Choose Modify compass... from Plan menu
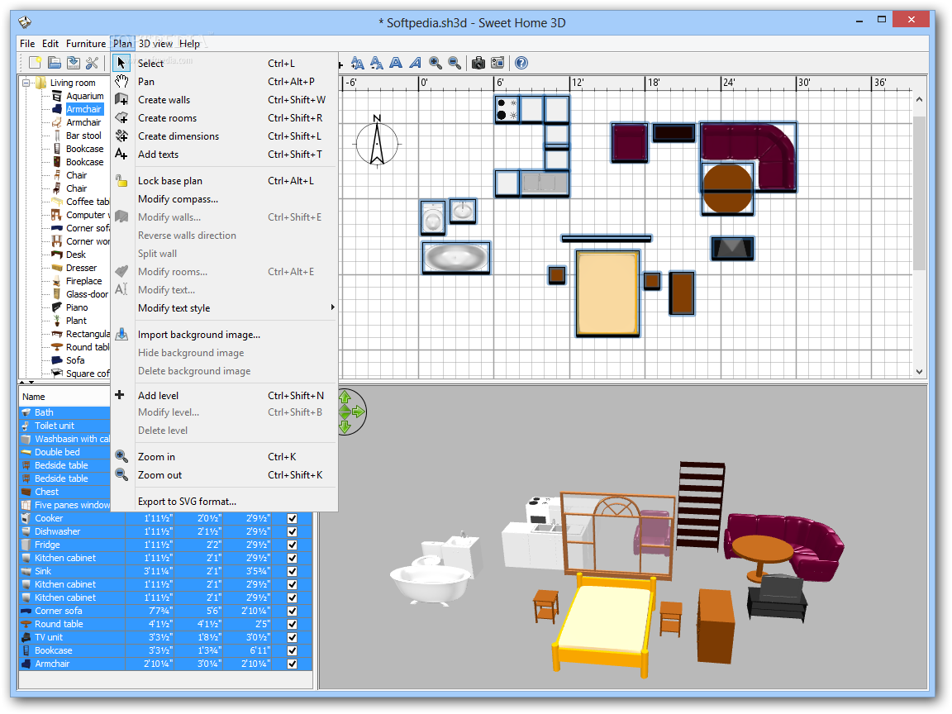The width and height of the screenshot is (952, 714). [x=224, y=199]
